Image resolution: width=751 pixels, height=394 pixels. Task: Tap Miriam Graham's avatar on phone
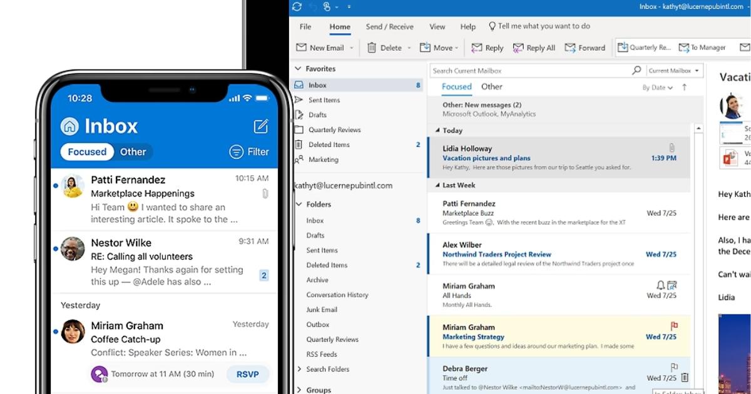(73, 331)
